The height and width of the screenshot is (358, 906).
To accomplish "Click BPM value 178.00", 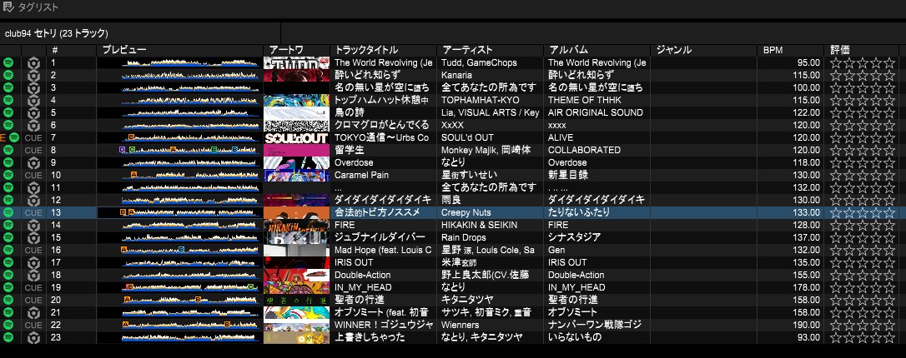I will [806, 288].
